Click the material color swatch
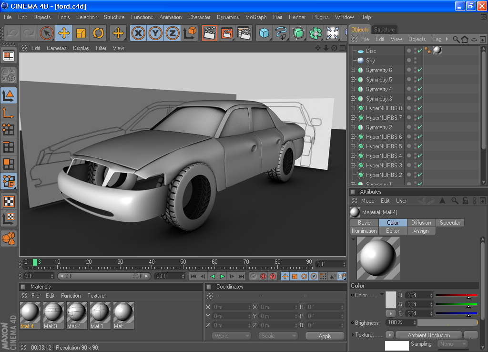This screenshot has height=352, width=488. point(391,300)
